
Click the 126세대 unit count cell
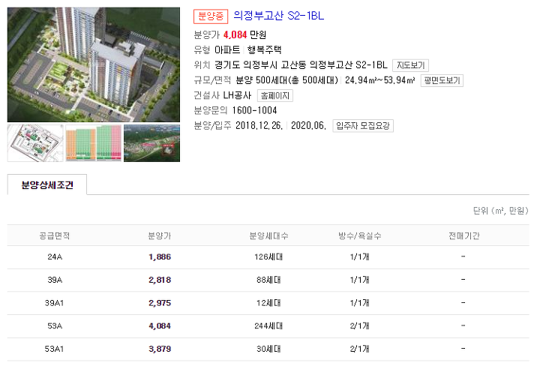click(x=268, y=256)
